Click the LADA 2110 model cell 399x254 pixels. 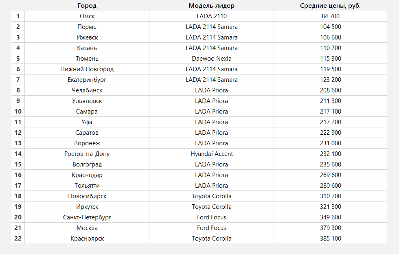211,16
